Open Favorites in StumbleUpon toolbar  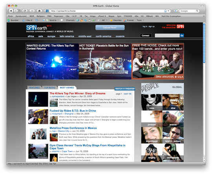pos(116,20)
